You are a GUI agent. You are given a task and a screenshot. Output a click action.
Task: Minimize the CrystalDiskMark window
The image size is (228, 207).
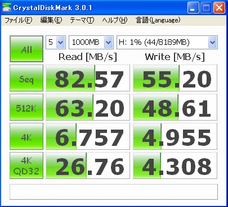click(x=193, y=8)
